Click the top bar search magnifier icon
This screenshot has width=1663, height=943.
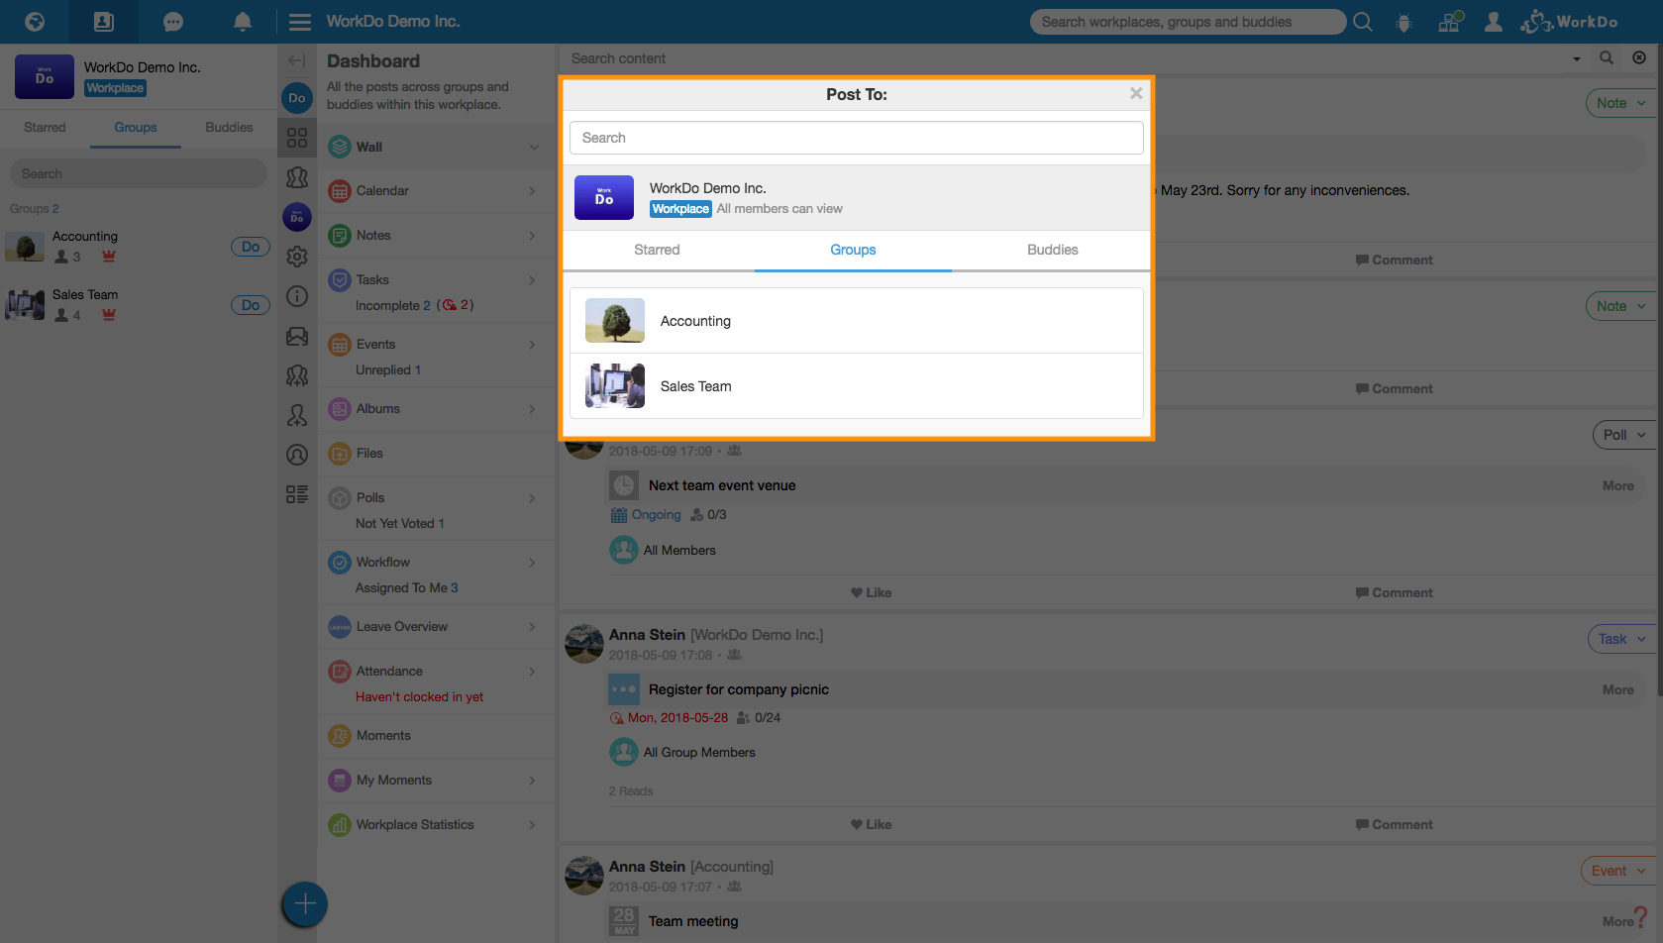click(x=1363, y=22)
